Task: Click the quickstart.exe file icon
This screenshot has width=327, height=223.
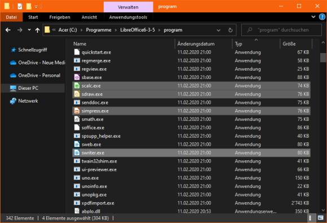Action: click(77, 52)
